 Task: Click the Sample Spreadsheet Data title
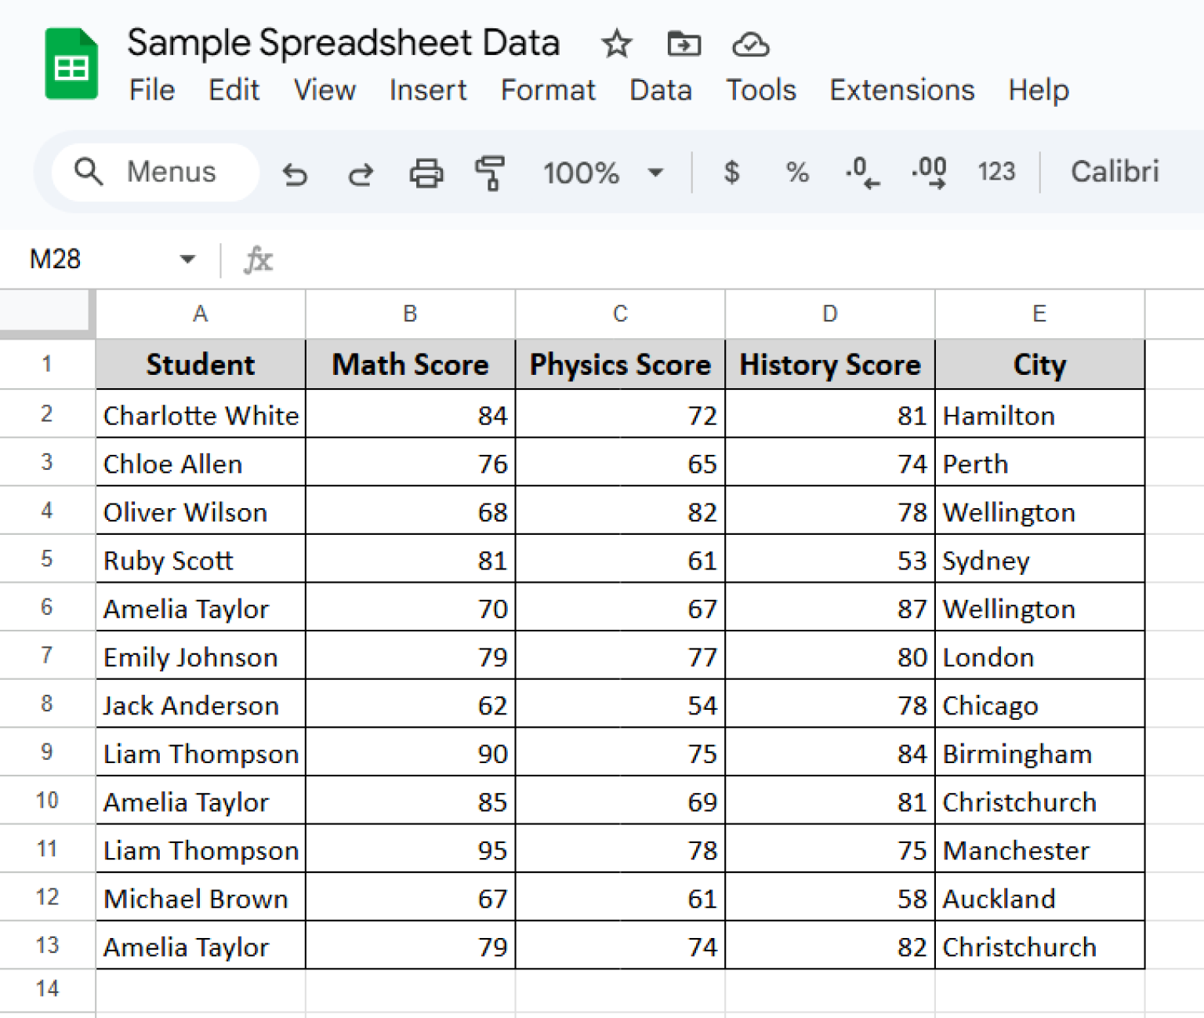[x=345, y=43]
